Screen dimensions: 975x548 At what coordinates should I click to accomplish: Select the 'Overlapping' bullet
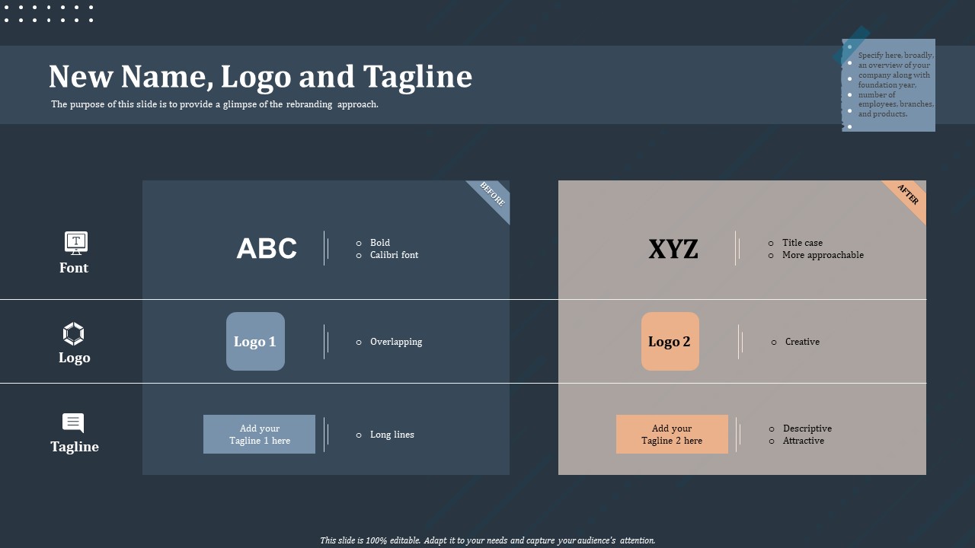pos(396,342)
